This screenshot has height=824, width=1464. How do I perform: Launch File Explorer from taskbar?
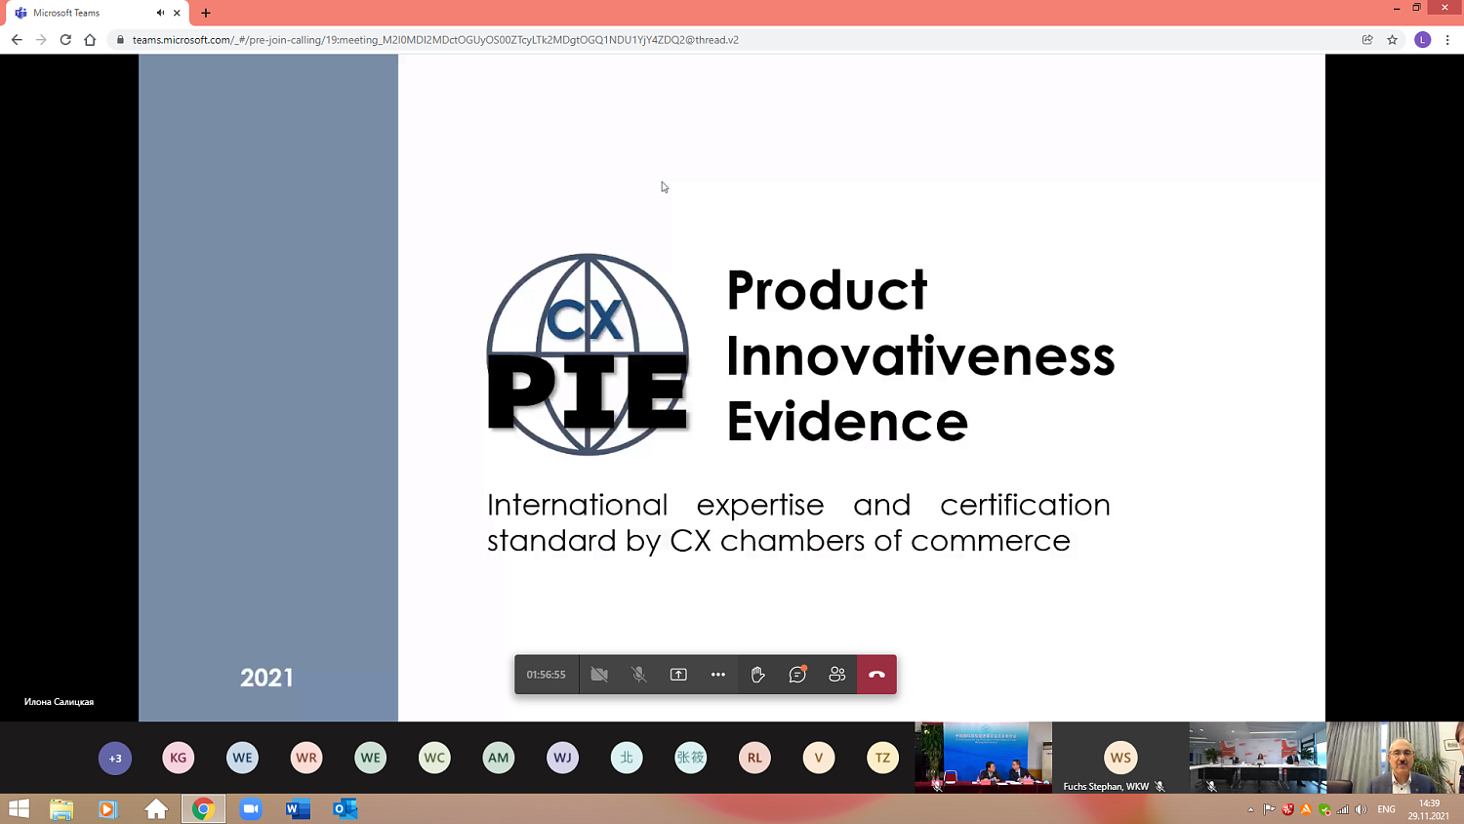pos(61,808)
